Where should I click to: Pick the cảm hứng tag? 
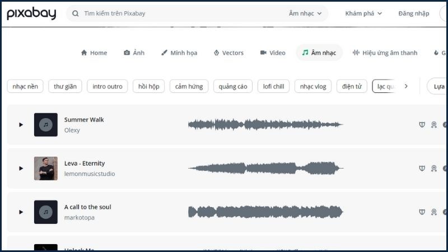[x=189, y=86]
